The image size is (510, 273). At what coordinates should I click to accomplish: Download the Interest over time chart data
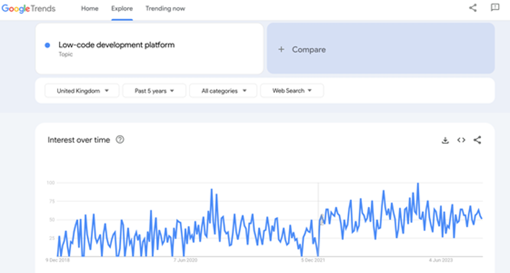[x=445, y=140]
